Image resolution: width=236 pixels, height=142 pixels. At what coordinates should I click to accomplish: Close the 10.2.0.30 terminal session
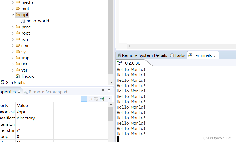tap(144, 63)
